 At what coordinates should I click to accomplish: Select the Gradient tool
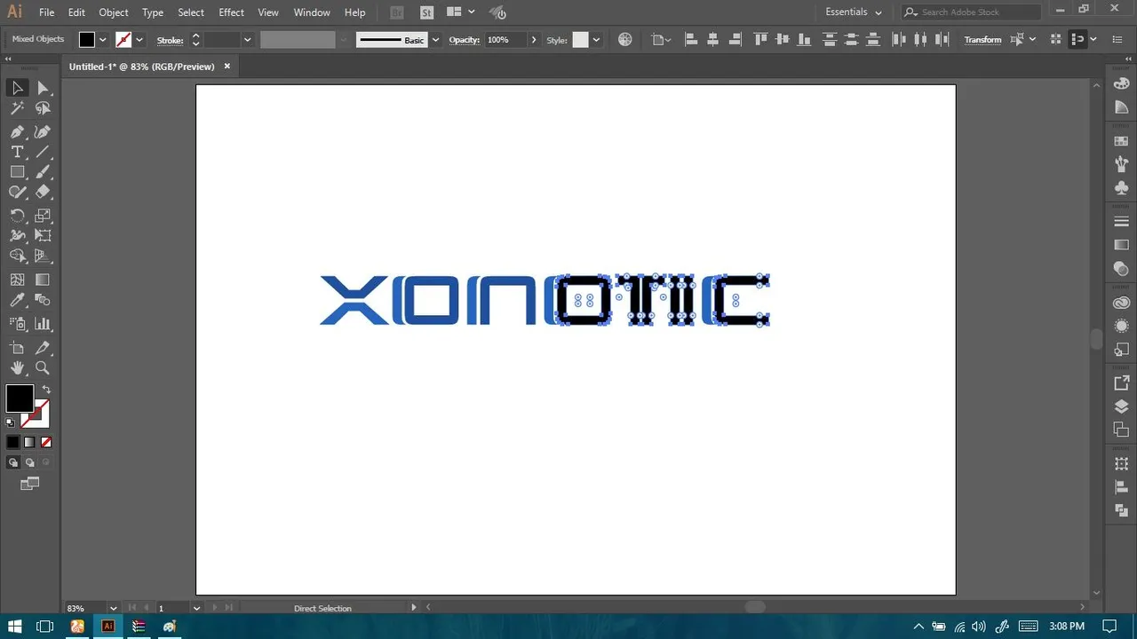pyautogui.click(x=43, y=280)
